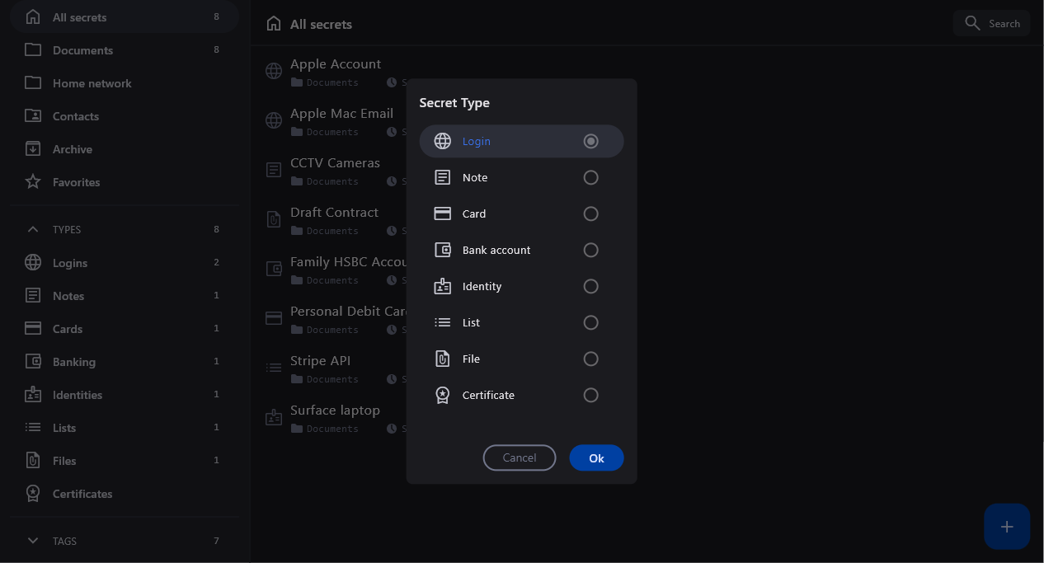The image size is (1044, 563).
Task: Click the globe icon beside Login option
Action: (x=443, y=141)
